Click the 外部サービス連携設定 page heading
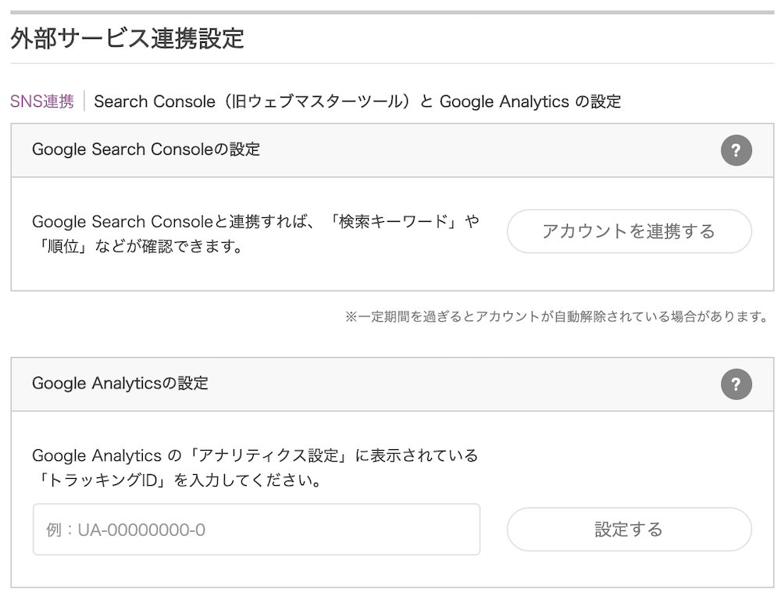 pos(127,38)
